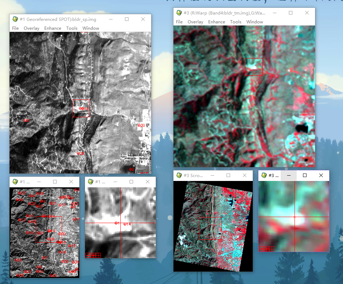Select GCP marker 30 in SPOT main image
Image resolution: width=343 pixels, height=284 pixels.
pos(141,125)
